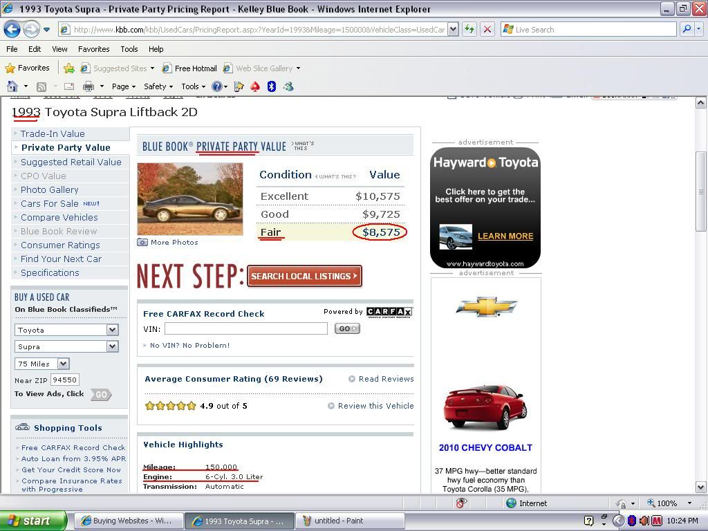Click the Photo Gallery sidebar link
708x531 pixels.
[x=50, y=189]
